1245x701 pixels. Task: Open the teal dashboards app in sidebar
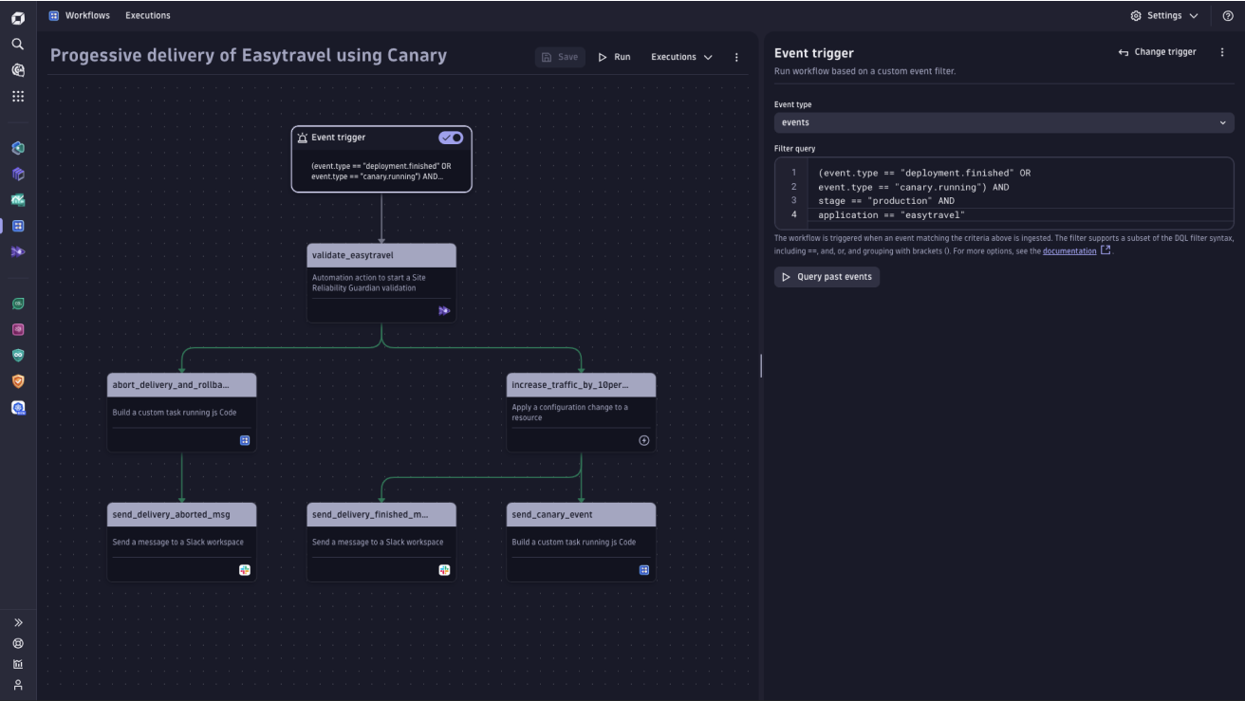point(17,200)
